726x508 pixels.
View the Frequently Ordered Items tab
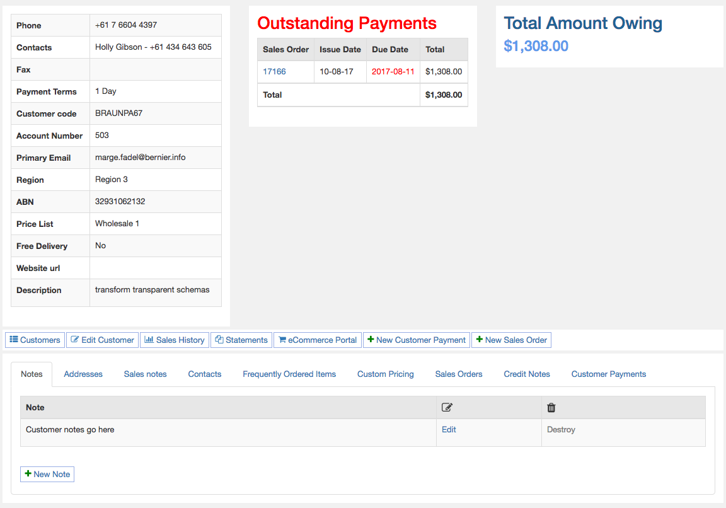[289, 374]
